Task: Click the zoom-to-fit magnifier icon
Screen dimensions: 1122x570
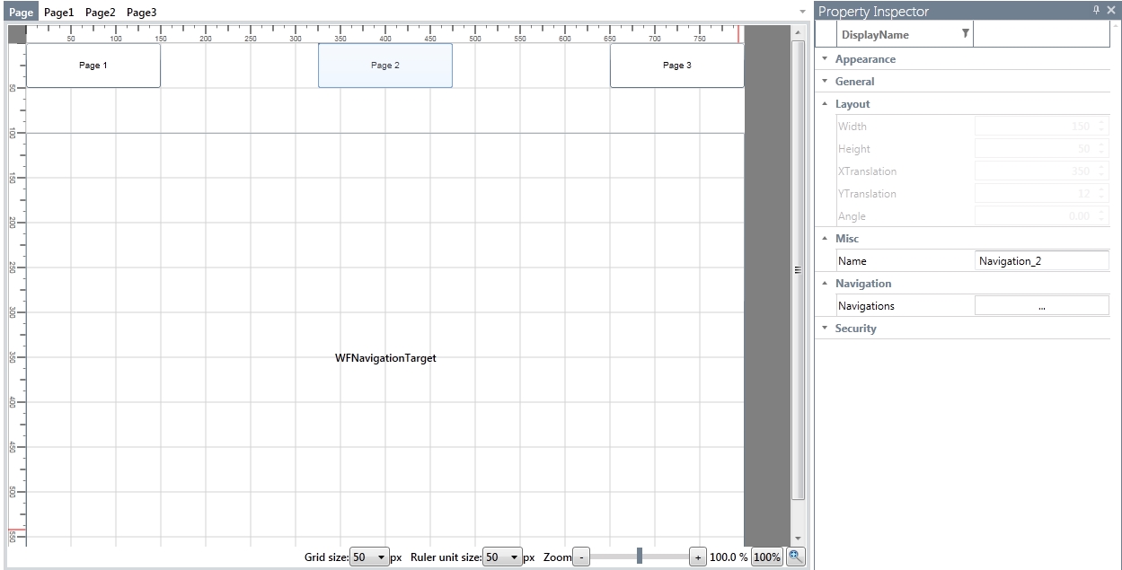Action: pyautogui.click(x=795, y=557)
